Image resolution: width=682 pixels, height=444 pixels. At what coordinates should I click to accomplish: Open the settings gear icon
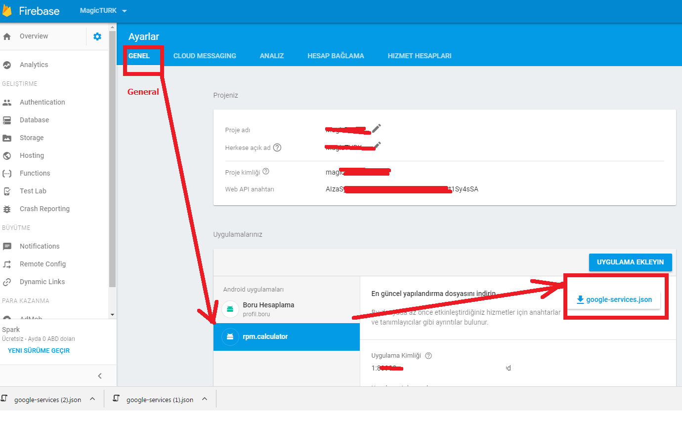click(x=97, y=37)
